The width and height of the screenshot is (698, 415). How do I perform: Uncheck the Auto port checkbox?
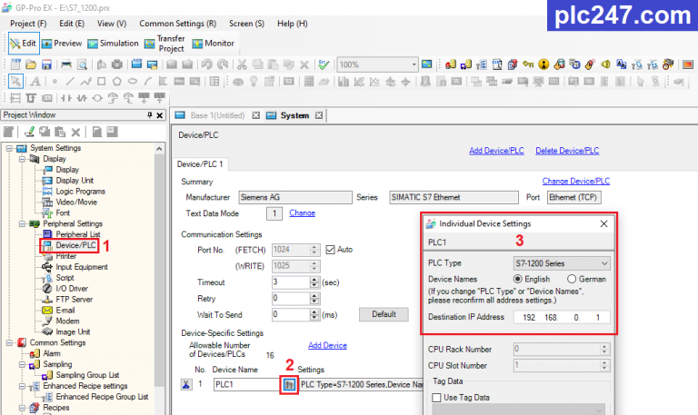[330, 250]
